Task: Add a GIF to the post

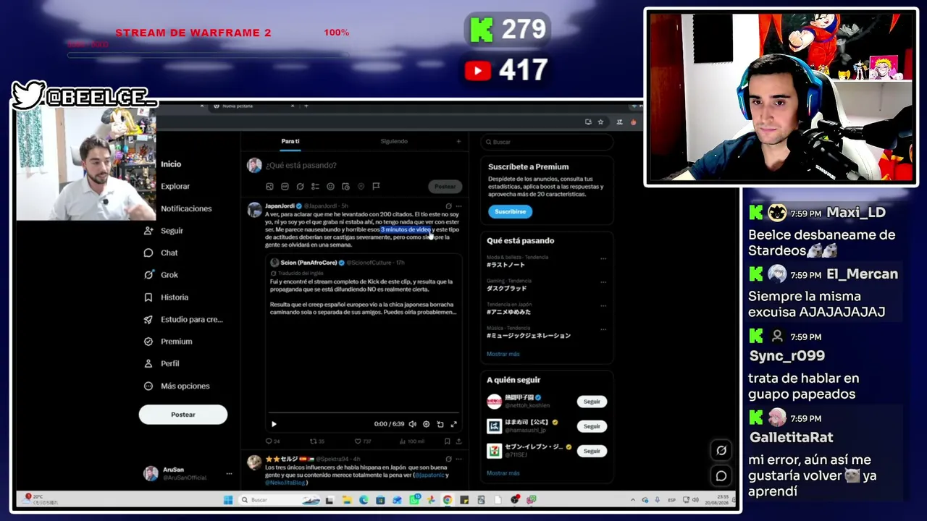Action: (285, 187)
